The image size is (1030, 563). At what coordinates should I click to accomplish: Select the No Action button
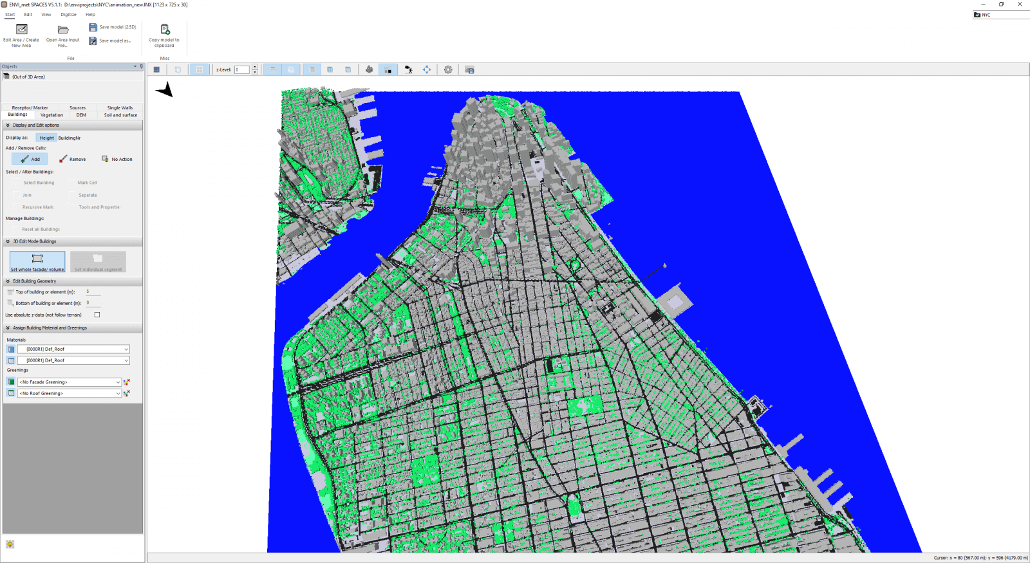pos(117,159)
